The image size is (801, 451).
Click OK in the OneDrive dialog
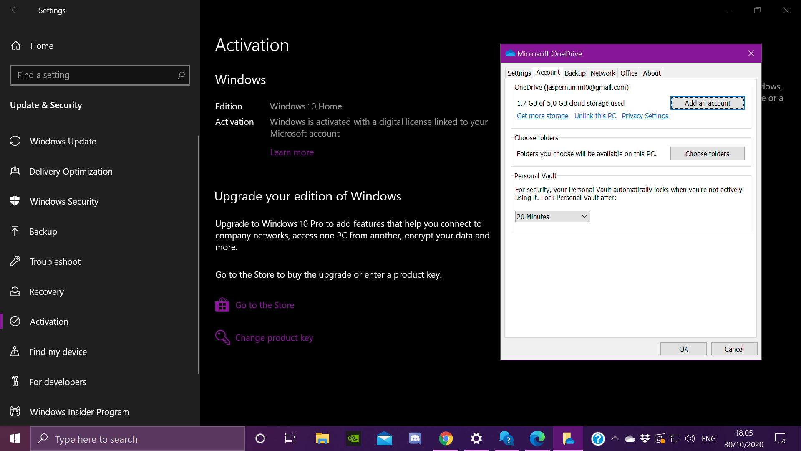pos(683,349)
